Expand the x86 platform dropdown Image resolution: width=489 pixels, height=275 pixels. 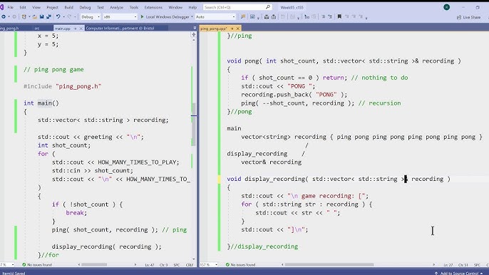pyautogui.click(x=120, y=17)
